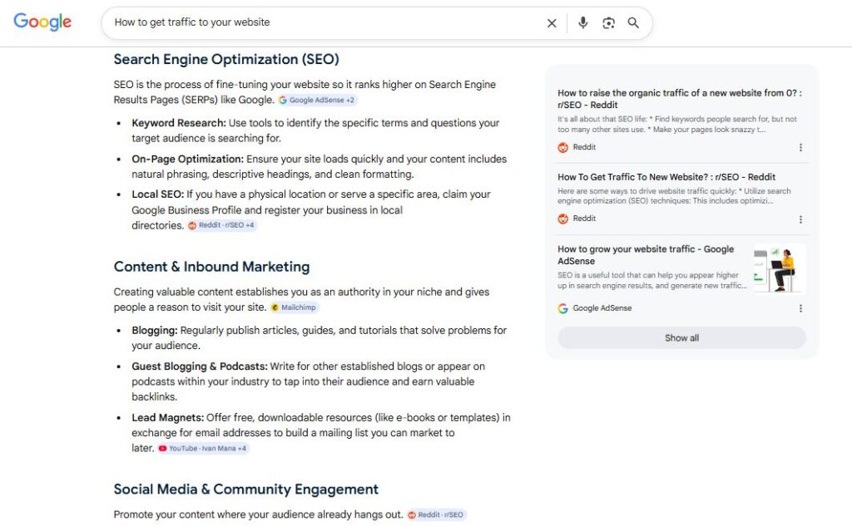Open more options for Google AdSense result
The width and height of the screenshot is (852, 526).
point(800,308)
